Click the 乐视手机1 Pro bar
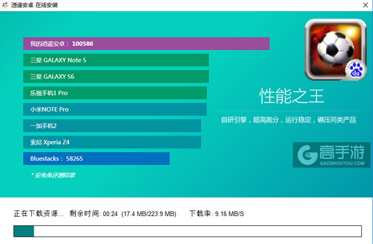373x244 pixels. tap(115, 93)
